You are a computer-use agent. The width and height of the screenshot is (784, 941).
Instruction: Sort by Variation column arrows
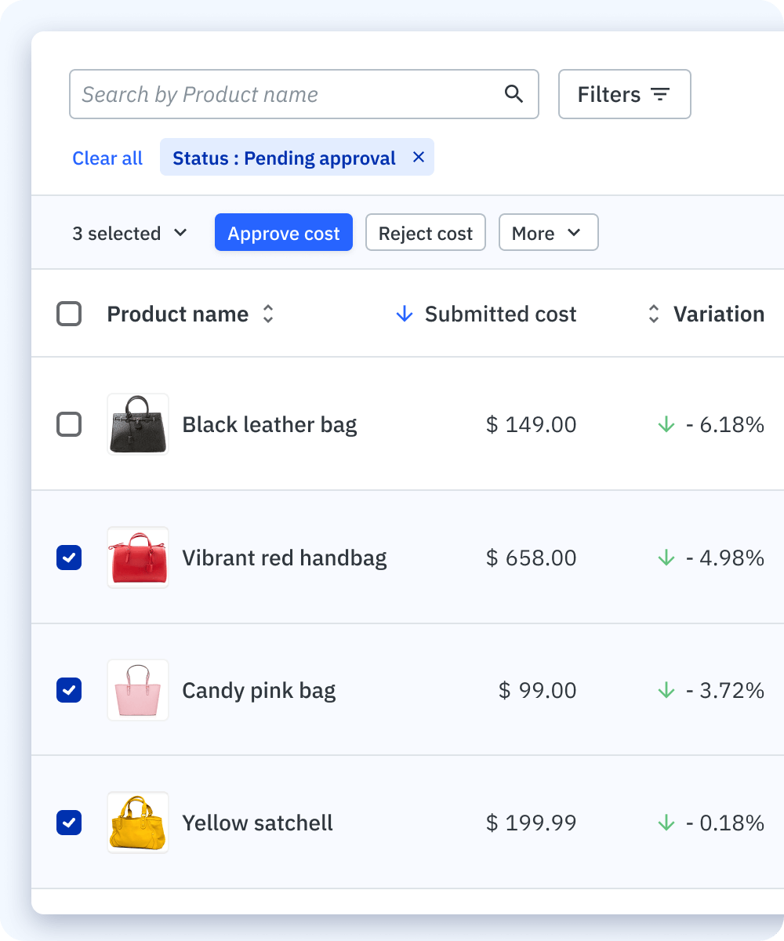coord(654,314)
